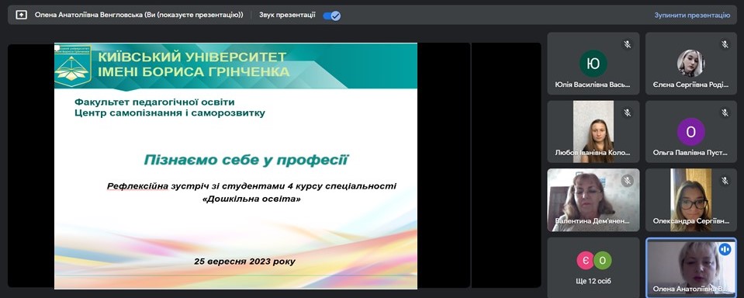Select Юлія Василівна's green Ю avatar
This screenshot has height=298, width=744.
click(593, 64)
